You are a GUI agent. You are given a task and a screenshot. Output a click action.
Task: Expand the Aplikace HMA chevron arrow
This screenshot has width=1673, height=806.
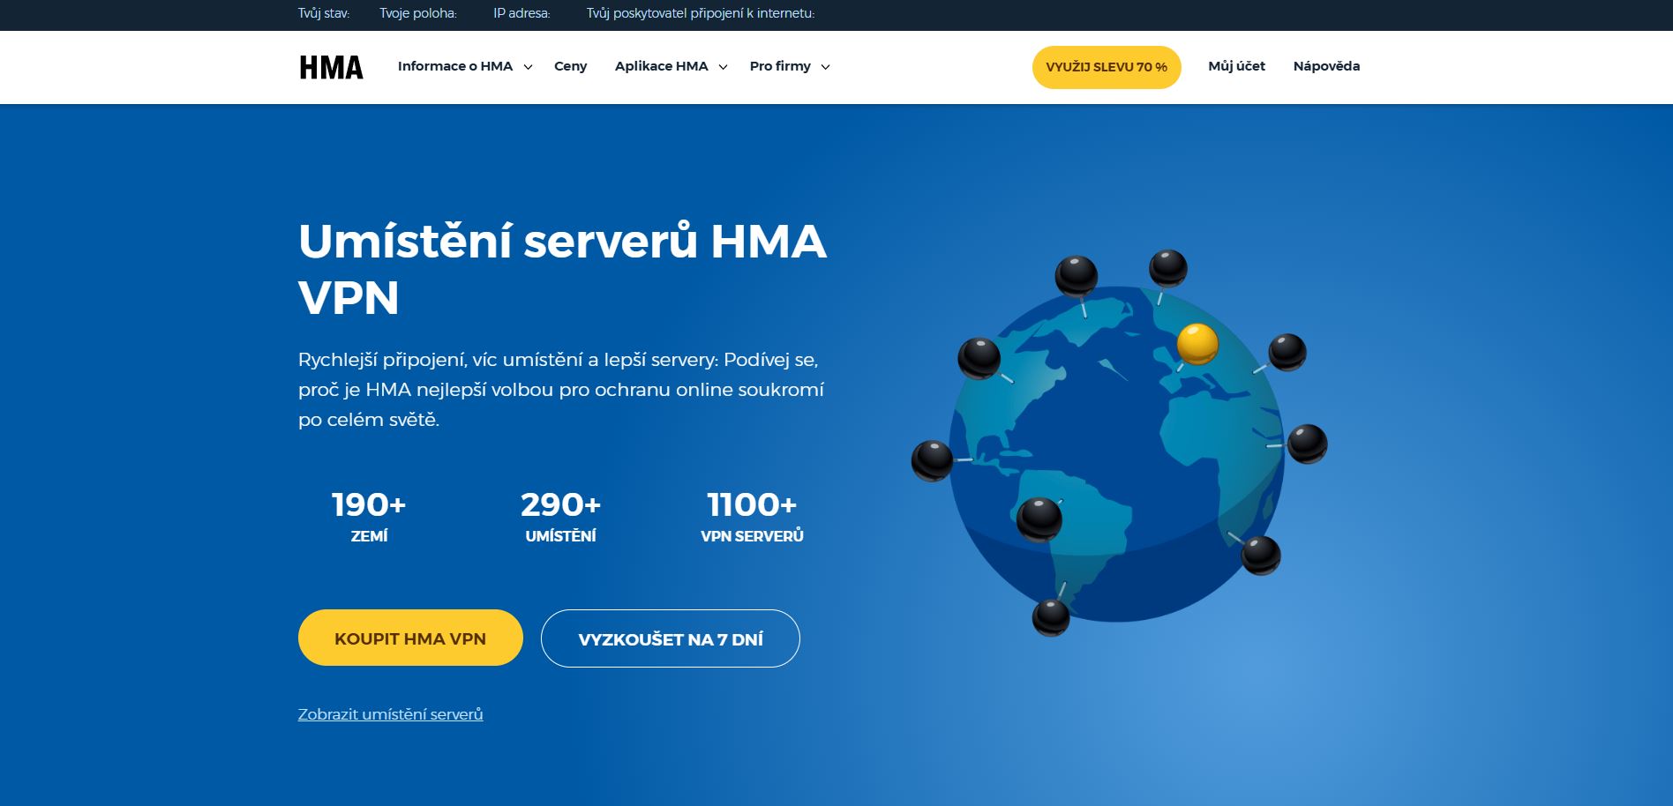coord(723,67)
